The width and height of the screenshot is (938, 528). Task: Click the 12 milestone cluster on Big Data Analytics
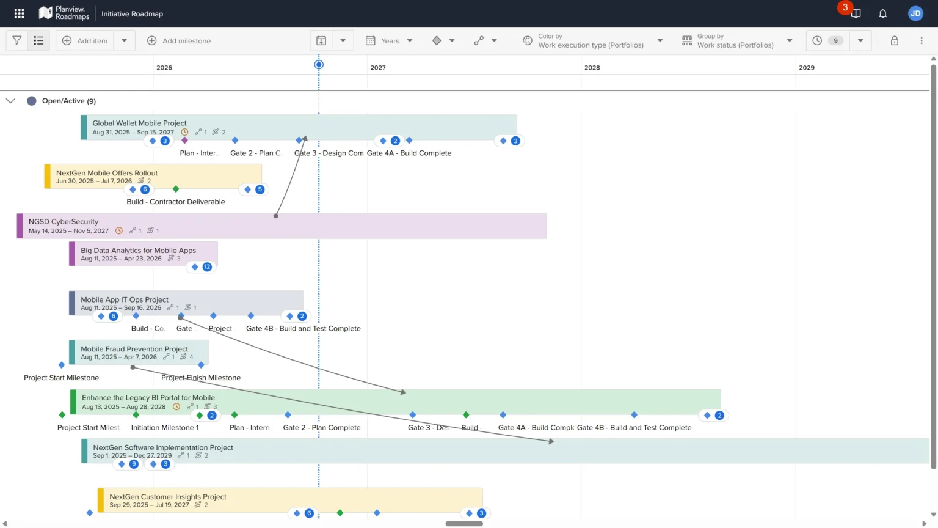coord(201,266)
